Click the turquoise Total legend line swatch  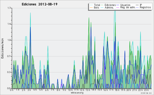91,5
